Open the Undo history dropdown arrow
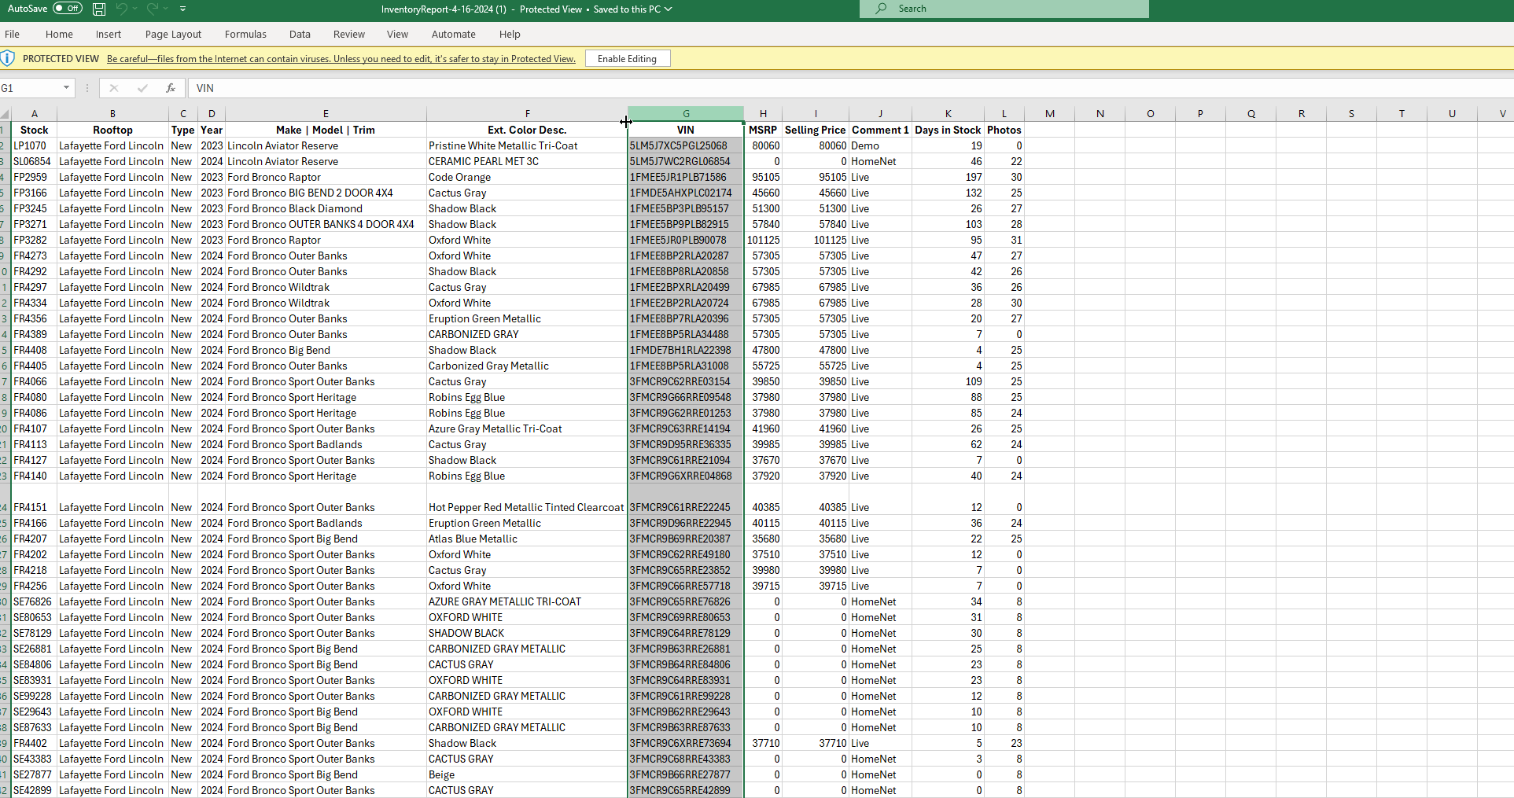This screenshot has height=798, width=1514. coord(135,9)
